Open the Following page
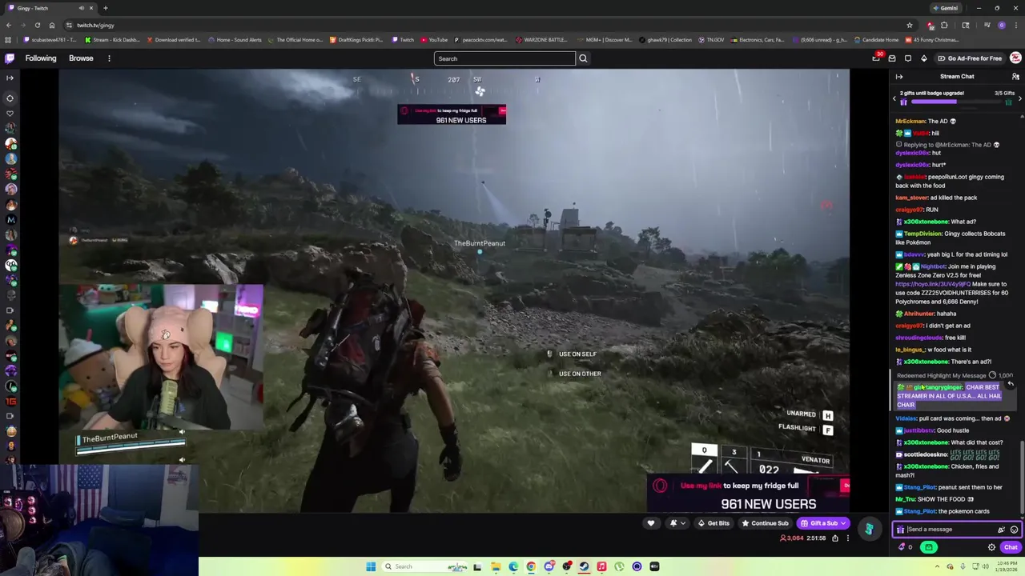The height and width of the screenshot is (576, 1025). click(x=41, y=58)
